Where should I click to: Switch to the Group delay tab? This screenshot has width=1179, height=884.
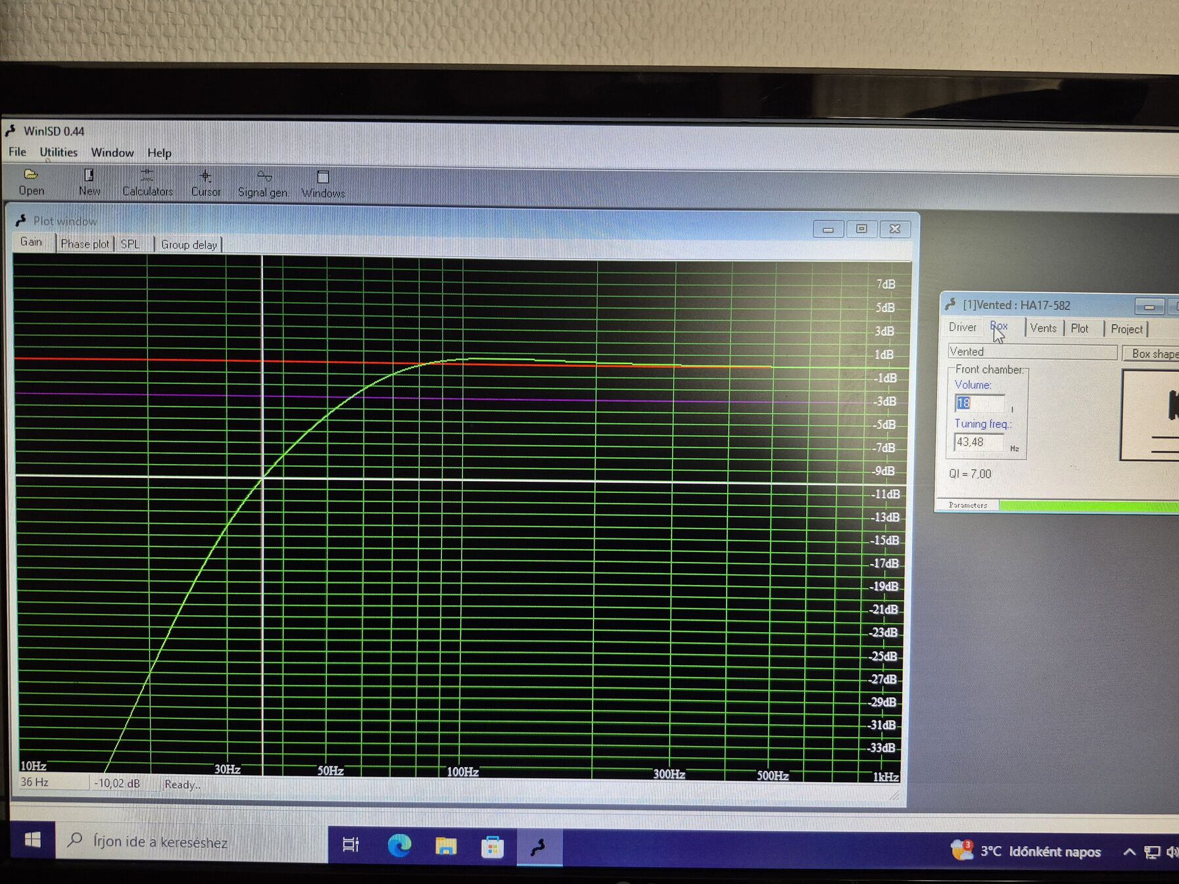[189, 244]
